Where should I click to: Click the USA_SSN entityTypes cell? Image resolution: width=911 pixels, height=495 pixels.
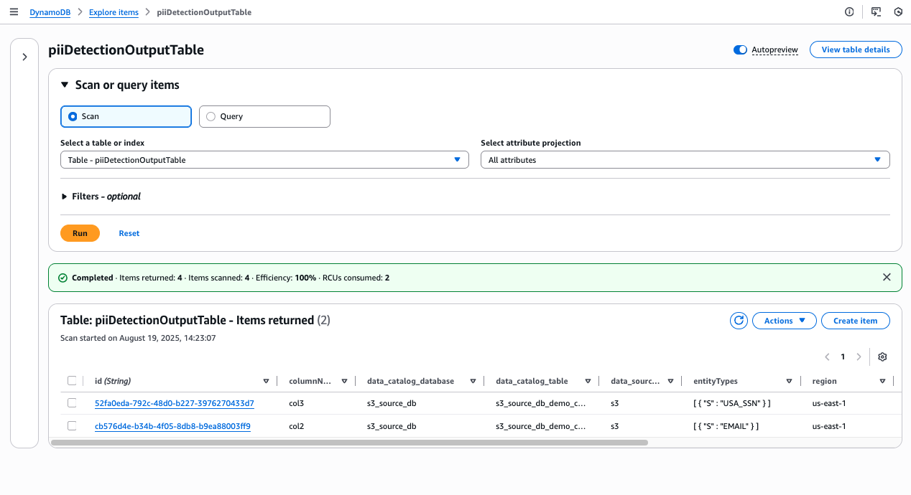[731, 403]
